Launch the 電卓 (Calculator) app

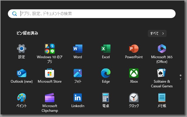pyautogui.click(x=106, y=100)
